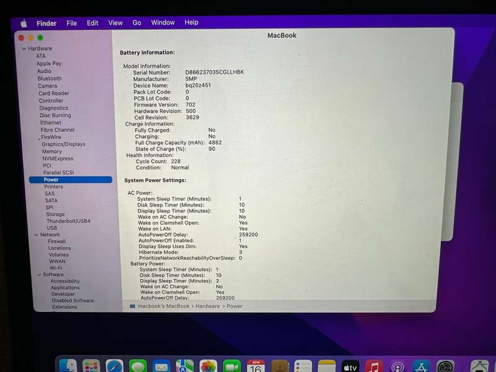Select Disabled Software in the sidebar
Image resolution: width=496 pixels, height=372 pixels.
point(73,301)
